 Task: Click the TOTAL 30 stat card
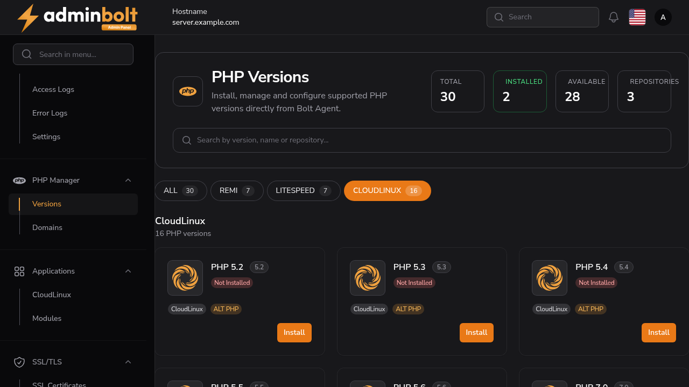458,91
